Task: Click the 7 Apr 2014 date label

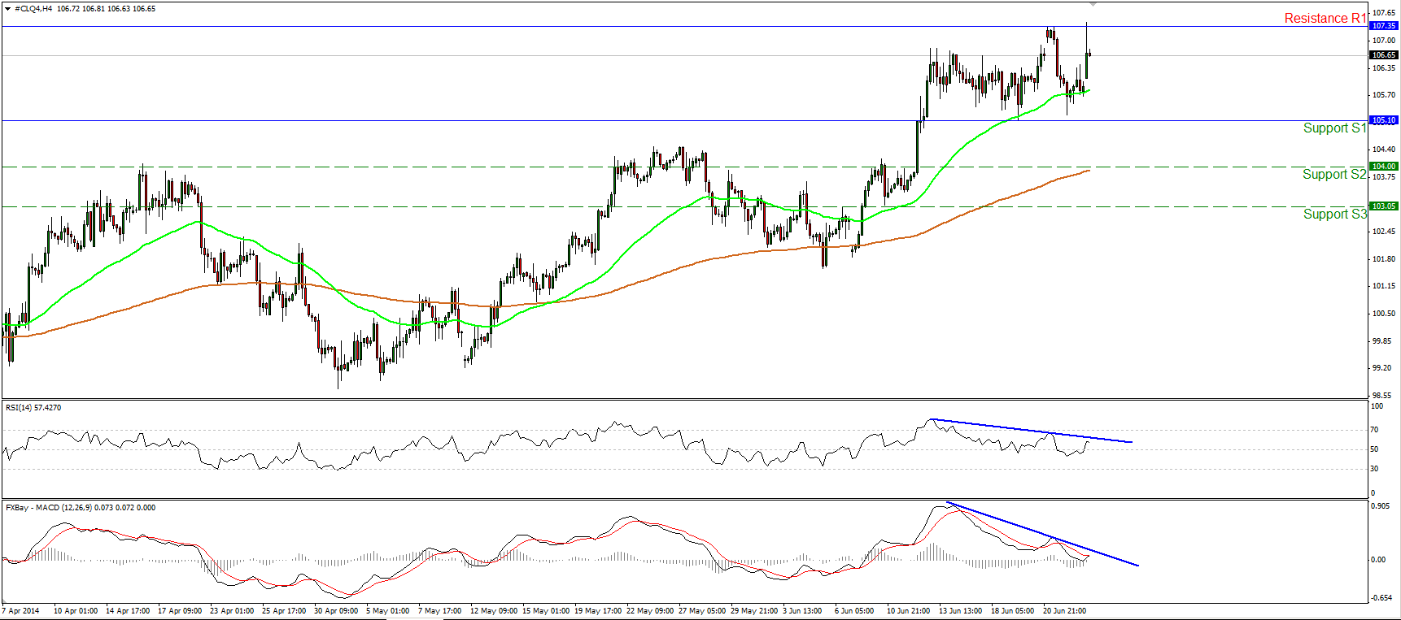Action: click(x=21, y=610)
